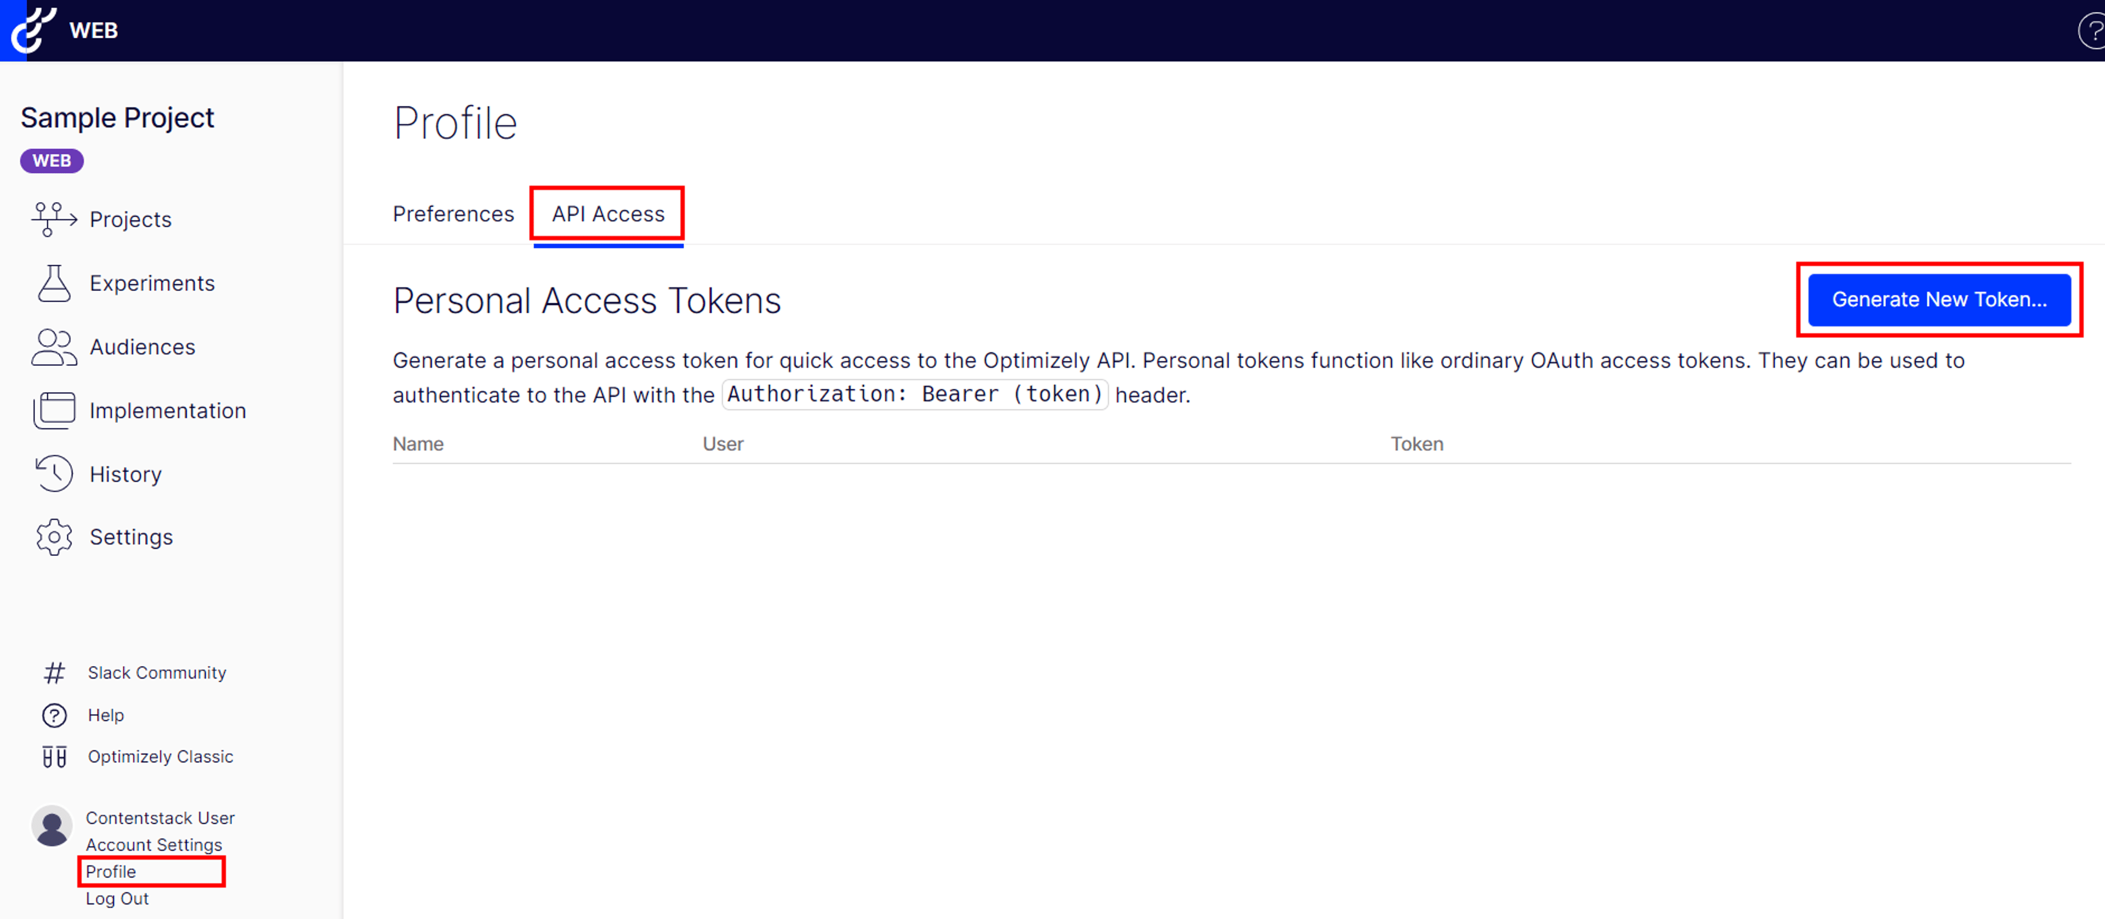The image size is (2105, 919).
Task: Click the Optimizely Classic test tubes icon
Action: 54,756
